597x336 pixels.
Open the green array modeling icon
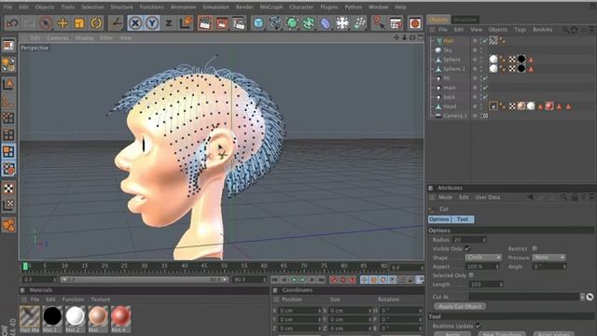click(x=309, y=23)
